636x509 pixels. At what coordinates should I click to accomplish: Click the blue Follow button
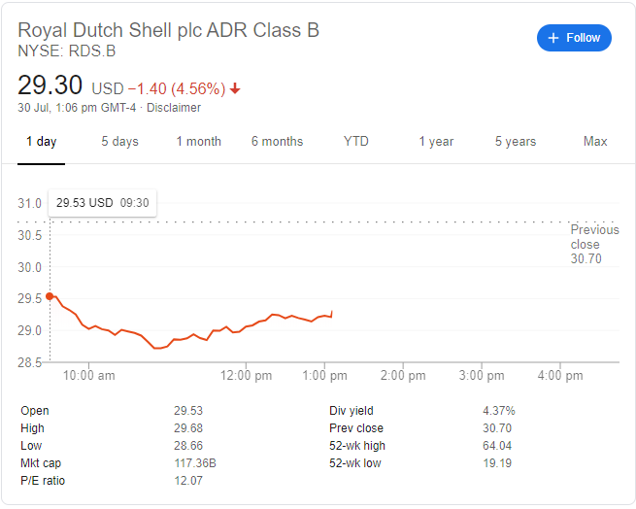(574, 38)
